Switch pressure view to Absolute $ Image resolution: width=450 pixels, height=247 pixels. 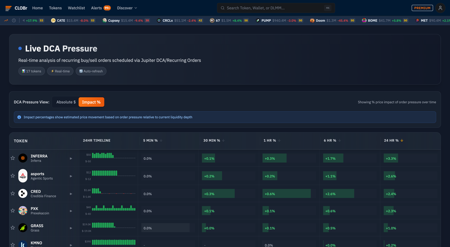click(x=66, y=102)
